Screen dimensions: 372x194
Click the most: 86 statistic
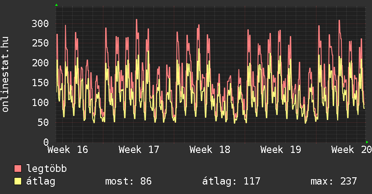[x=128, y=181]
